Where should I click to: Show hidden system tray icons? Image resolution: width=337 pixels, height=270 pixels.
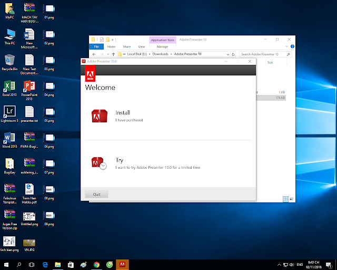pos(279,265)
